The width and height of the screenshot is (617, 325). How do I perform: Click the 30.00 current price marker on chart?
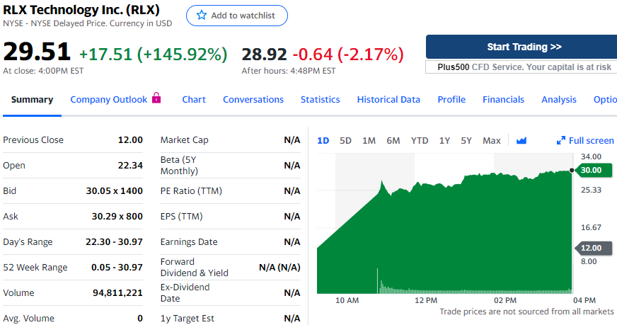coord(591,170)
